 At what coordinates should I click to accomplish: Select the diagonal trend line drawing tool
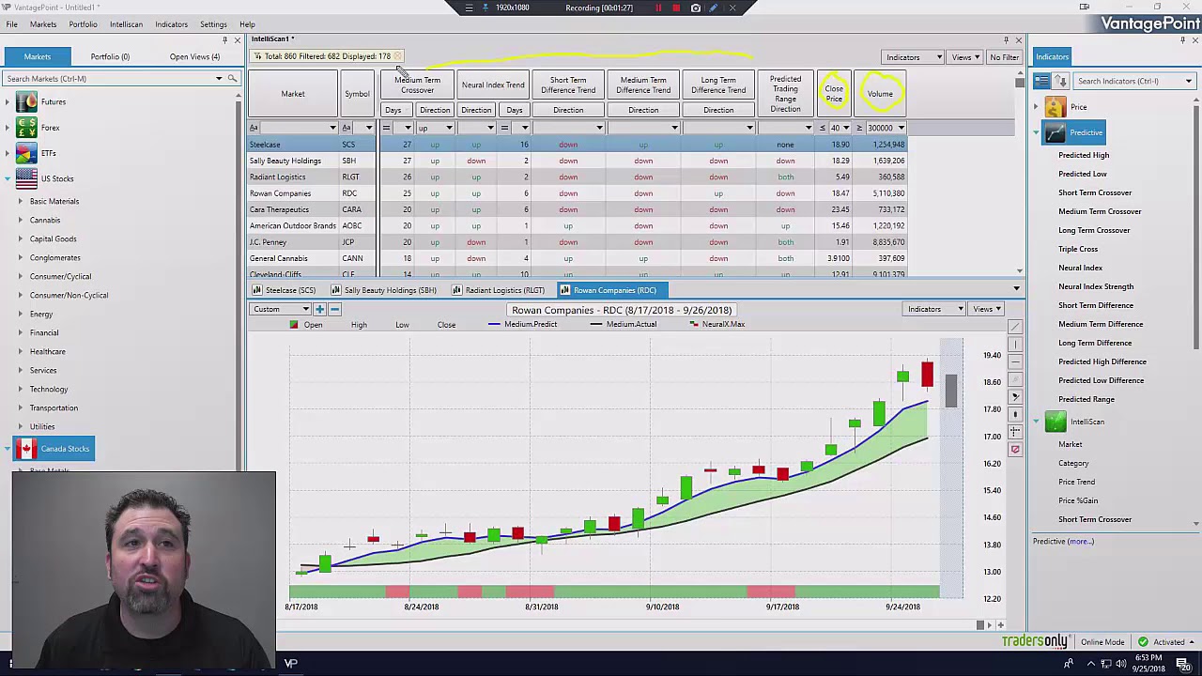[x=1015, y=326]
